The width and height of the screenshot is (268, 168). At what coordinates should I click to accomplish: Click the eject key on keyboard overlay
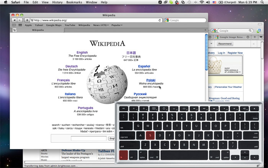point(254,109)
